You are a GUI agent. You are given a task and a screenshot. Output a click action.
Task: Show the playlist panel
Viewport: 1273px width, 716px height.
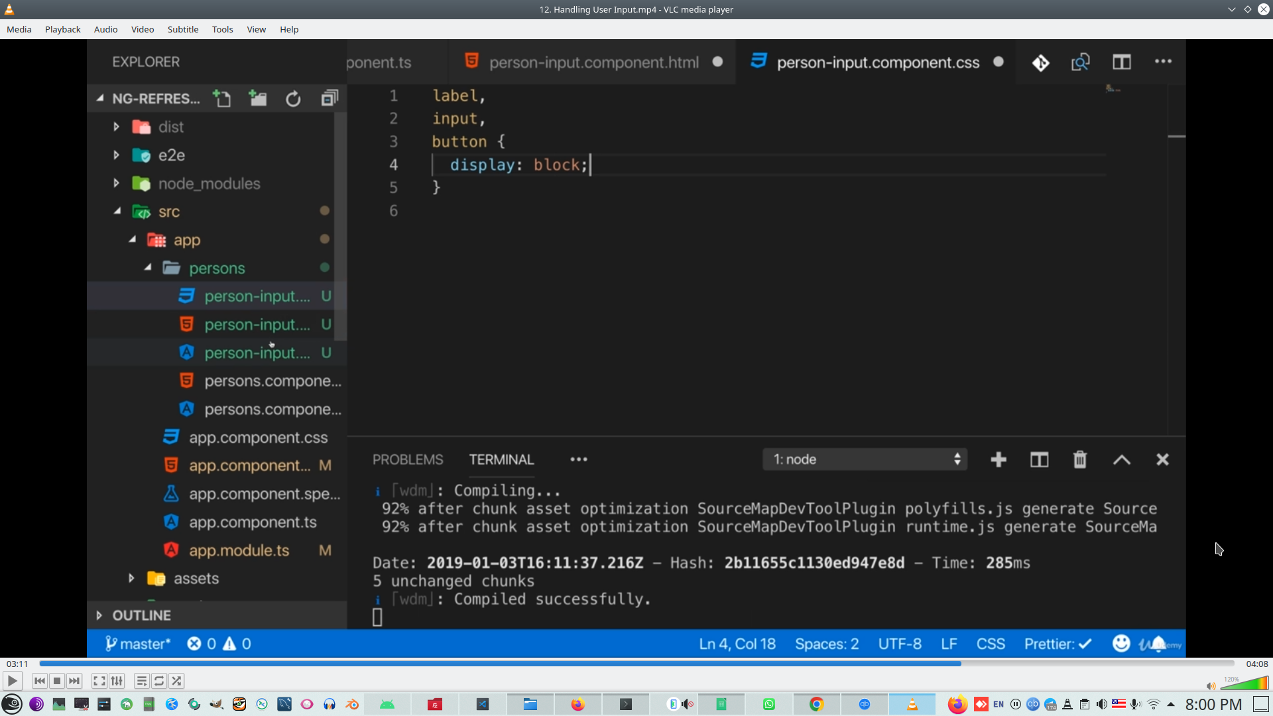click(141, 681)
